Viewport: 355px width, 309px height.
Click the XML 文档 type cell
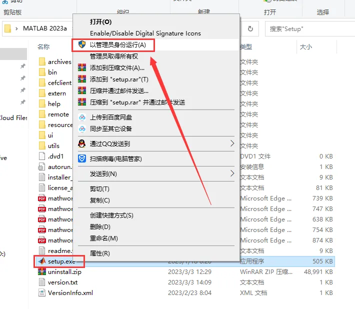[253, 292]
